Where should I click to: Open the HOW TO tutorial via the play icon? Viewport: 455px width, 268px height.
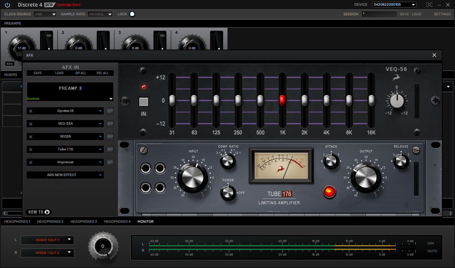[x=46, y=212]
